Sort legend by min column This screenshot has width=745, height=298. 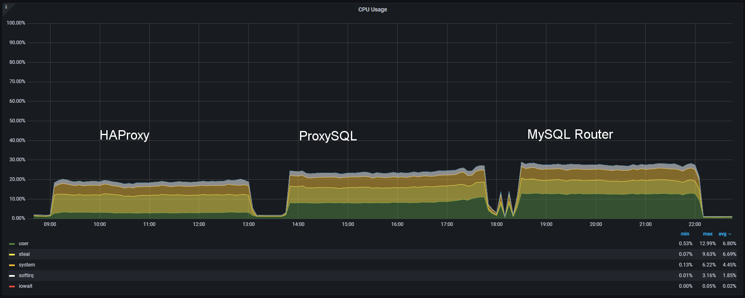(685, 234)
